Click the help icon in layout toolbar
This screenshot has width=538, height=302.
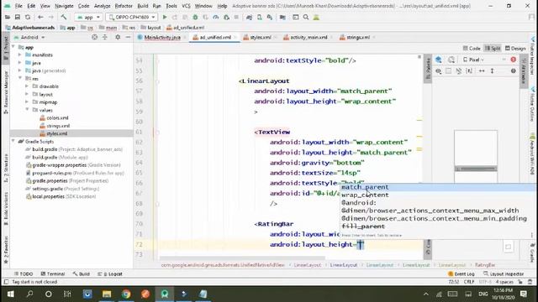point(514,70)
